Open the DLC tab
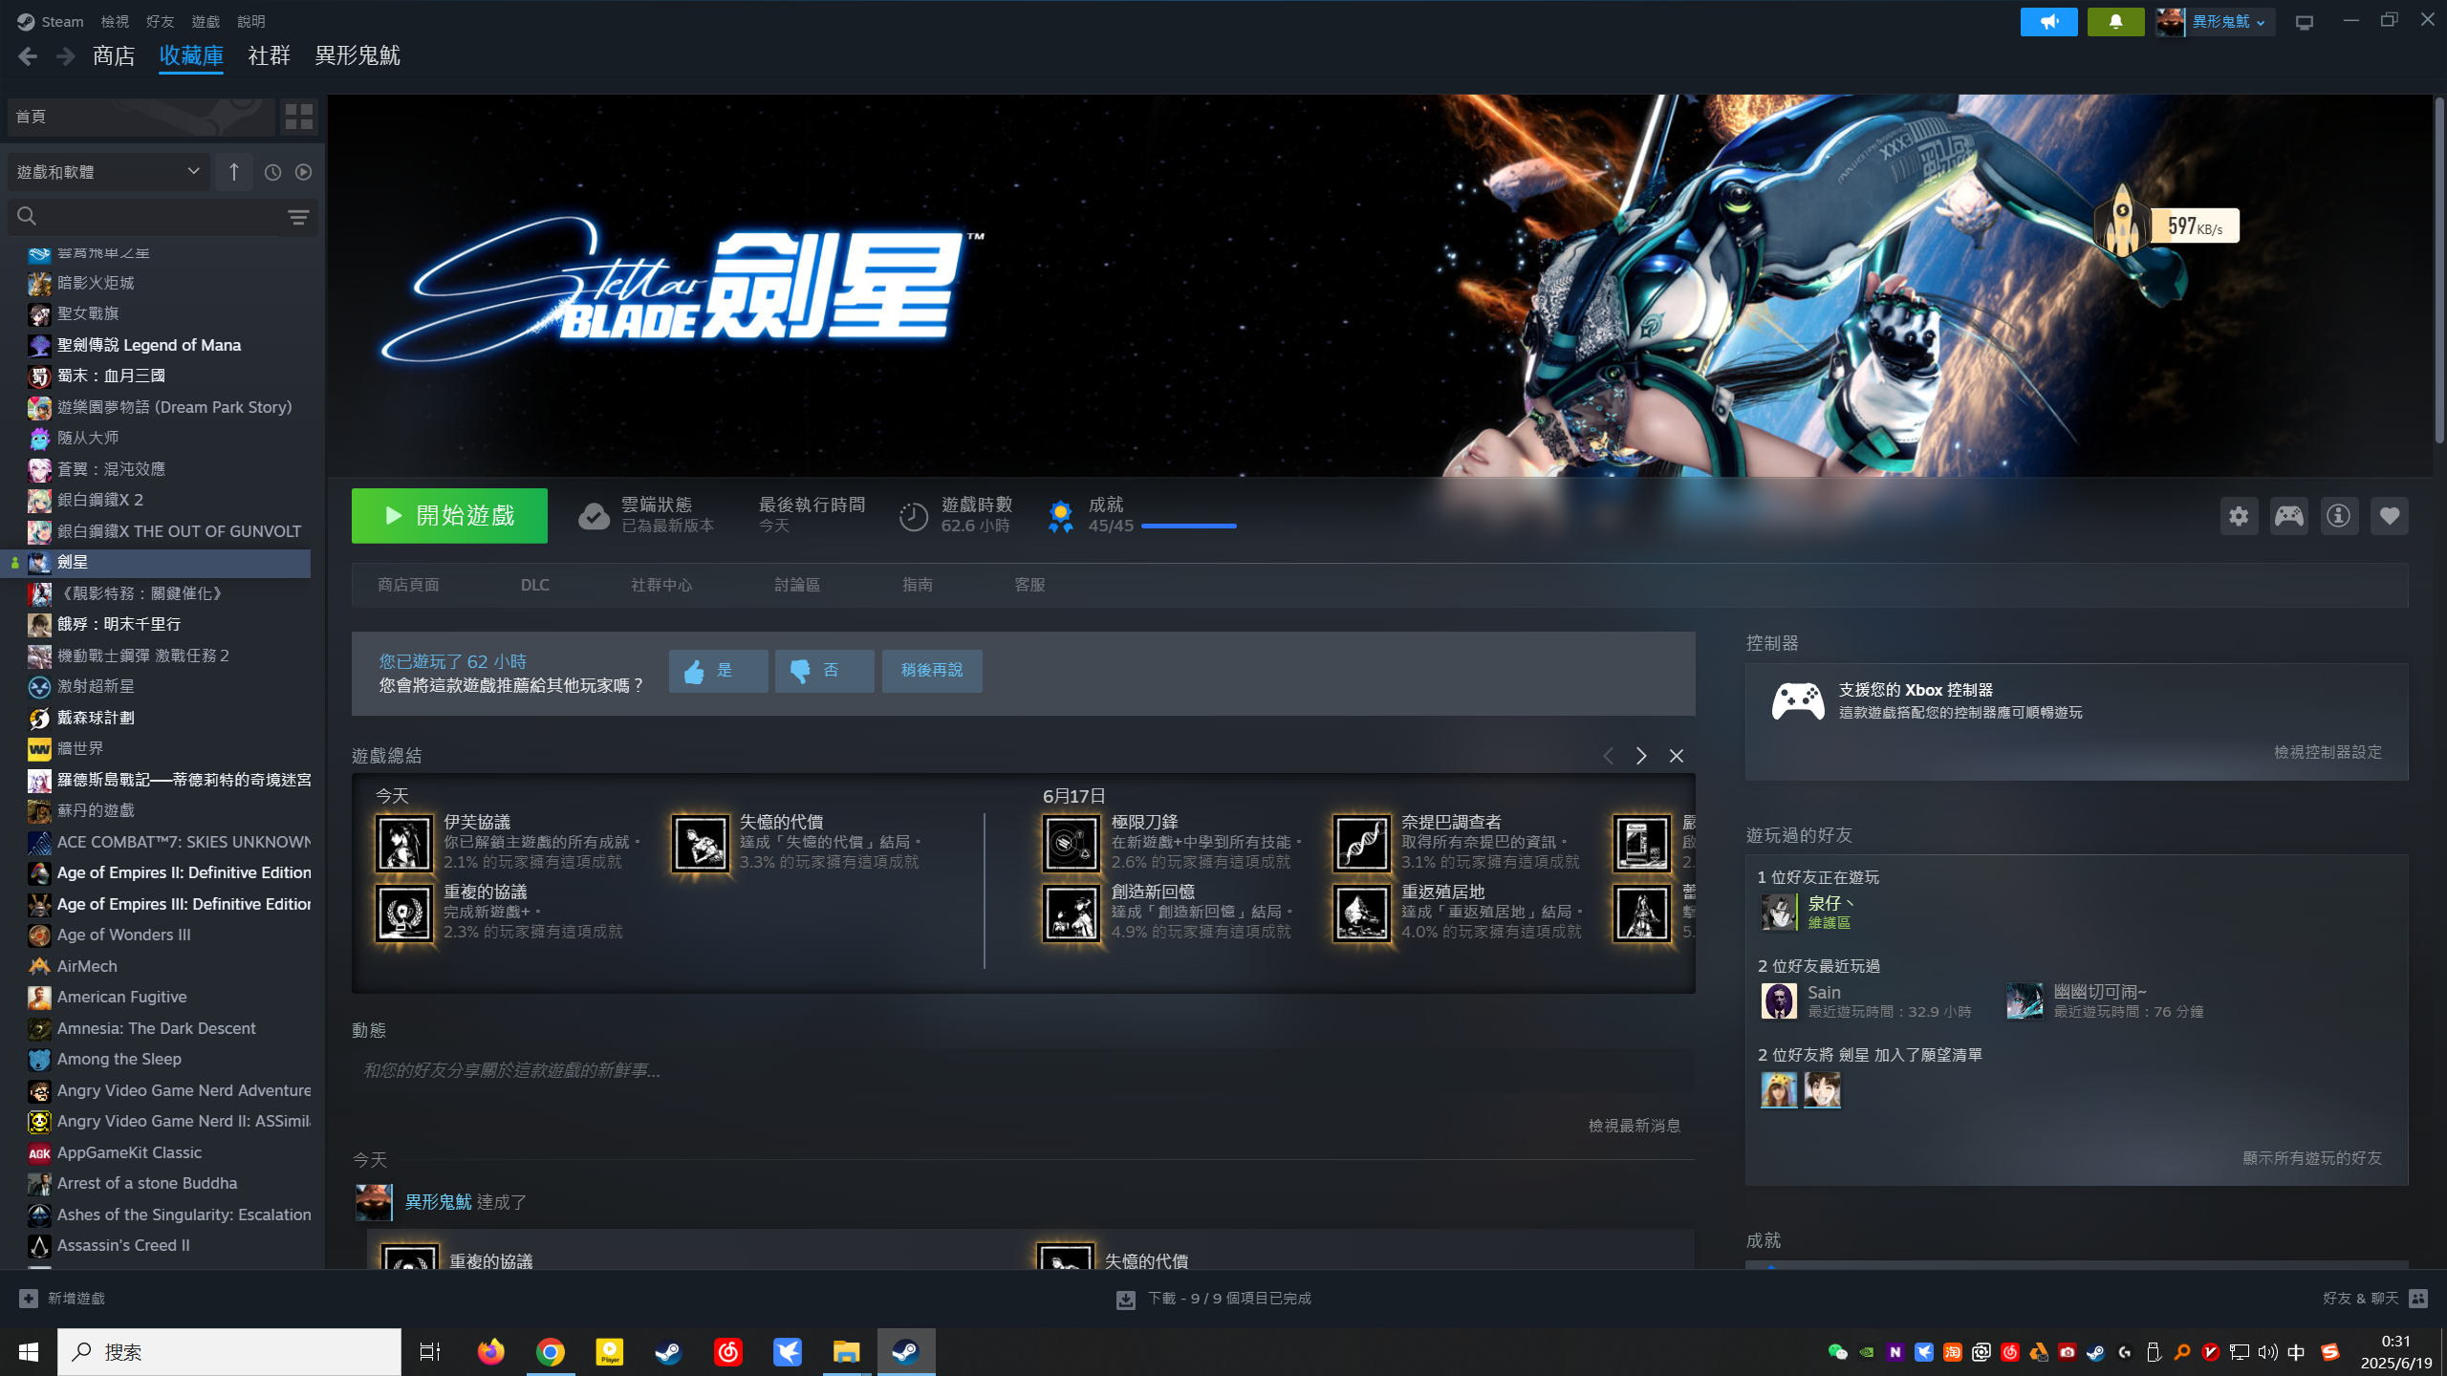The width and height of the screenshot is (2447, 1376). coord(535,585)
